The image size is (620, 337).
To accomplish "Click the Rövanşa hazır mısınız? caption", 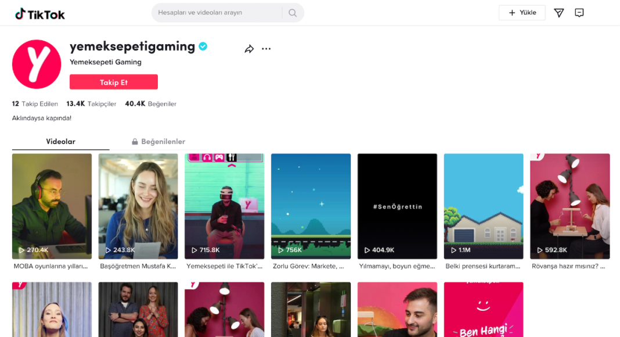I will pos(568,266).
